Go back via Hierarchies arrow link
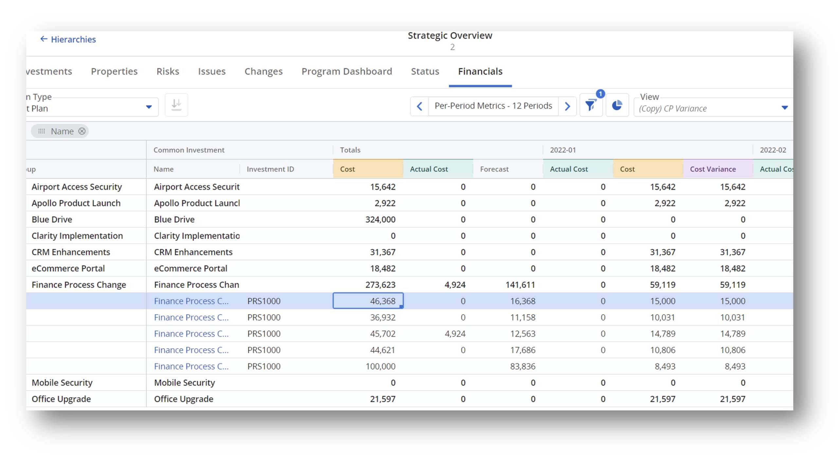Viewport: 838px width, 456px height. click(x=68, y=39)
